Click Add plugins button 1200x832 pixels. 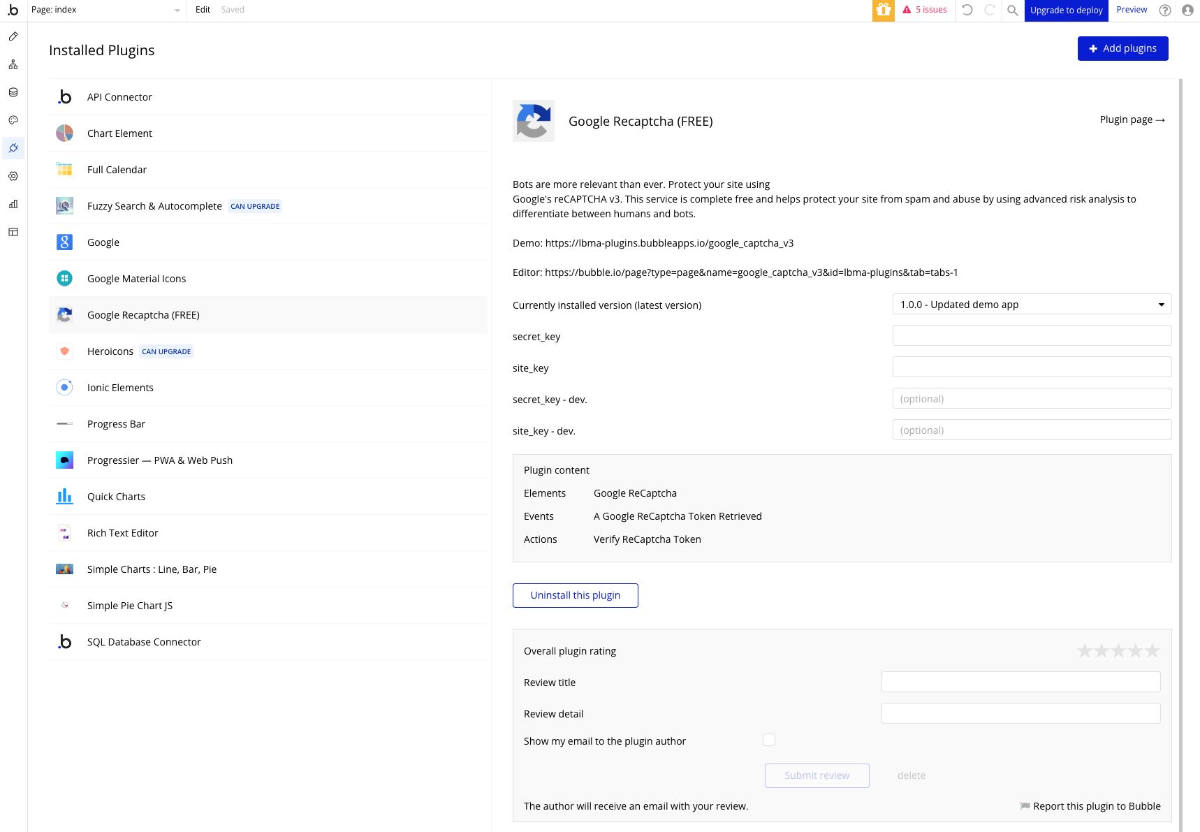[1122, 48]
